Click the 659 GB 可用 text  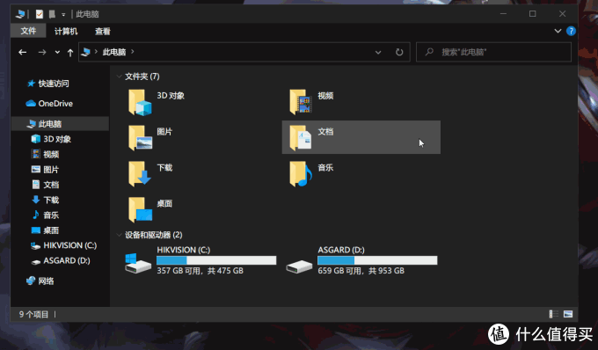339,271
